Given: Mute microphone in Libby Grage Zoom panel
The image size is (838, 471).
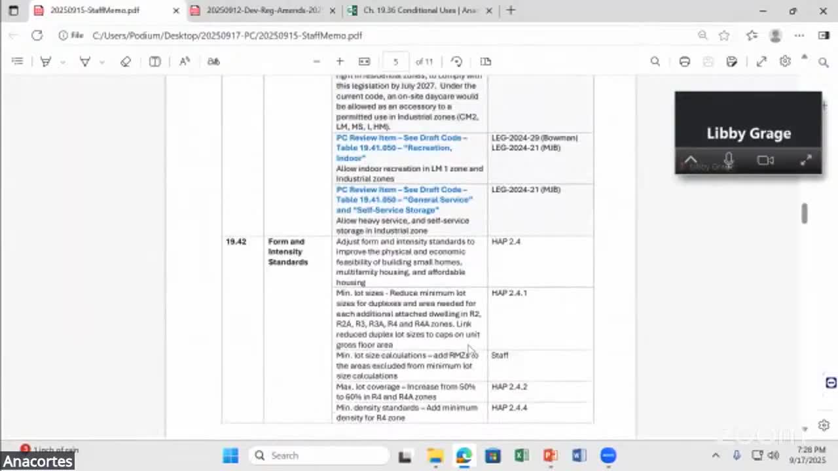Looking at the screenshot, I should (x=729, y=160).
